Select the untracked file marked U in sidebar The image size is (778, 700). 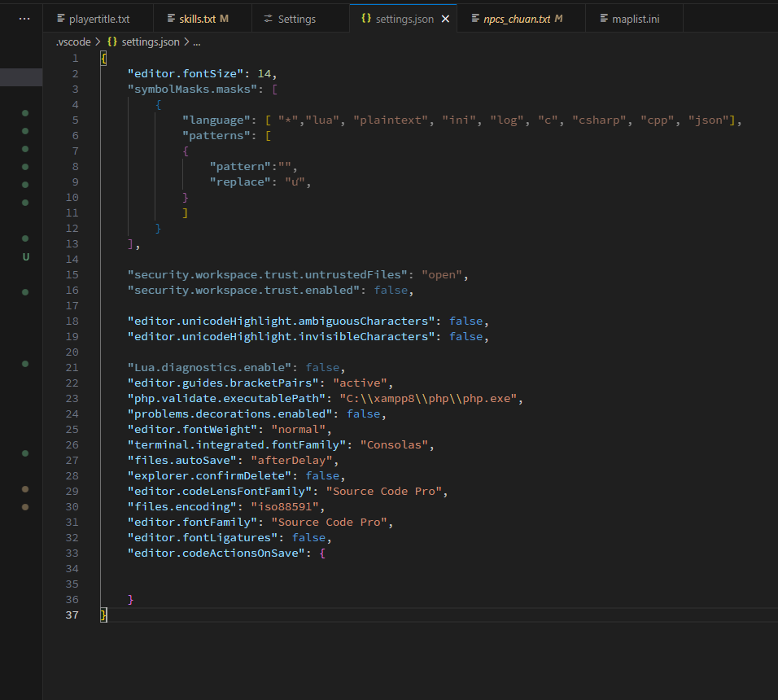(x=25, y=257)
